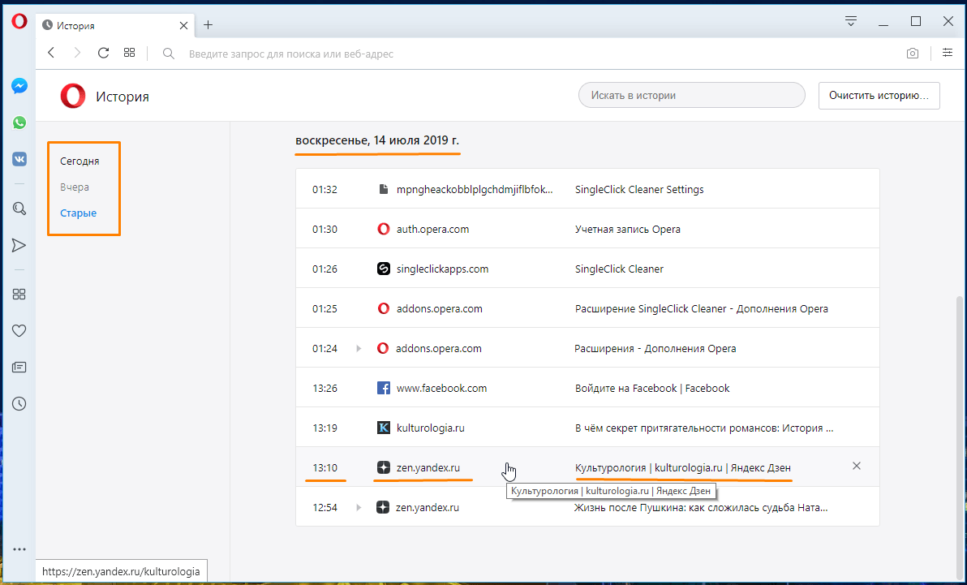Click the История page title logo

pos(73,97)
